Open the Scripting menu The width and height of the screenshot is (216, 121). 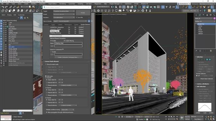click(80, 4)
